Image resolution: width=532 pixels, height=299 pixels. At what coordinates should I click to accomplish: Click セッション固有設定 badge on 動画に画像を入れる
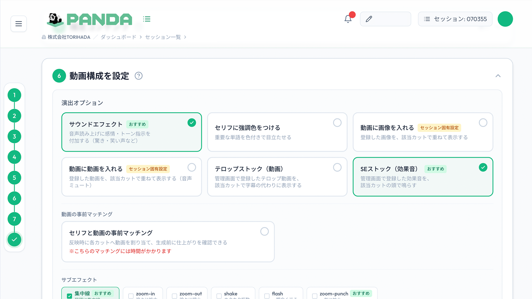tap(439, 128)
